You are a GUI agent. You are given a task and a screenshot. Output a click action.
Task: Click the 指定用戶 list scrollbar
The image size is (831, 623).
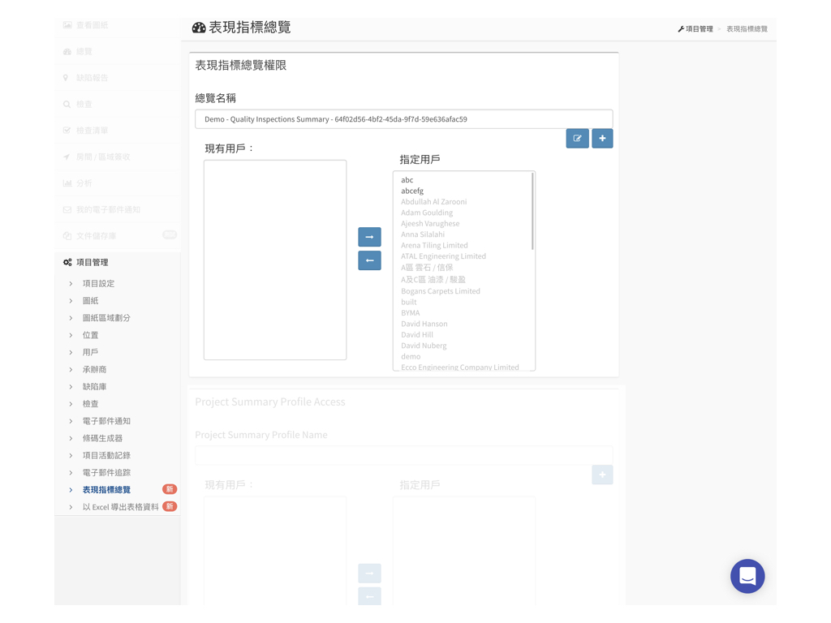tap(532, 212)
